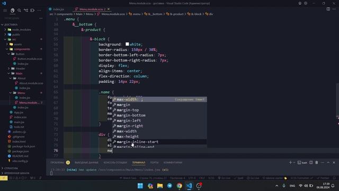Maximize the terminal panel with caret
Image resolution: width=339 pixels, height=191 pixels.
click(328, 163)
